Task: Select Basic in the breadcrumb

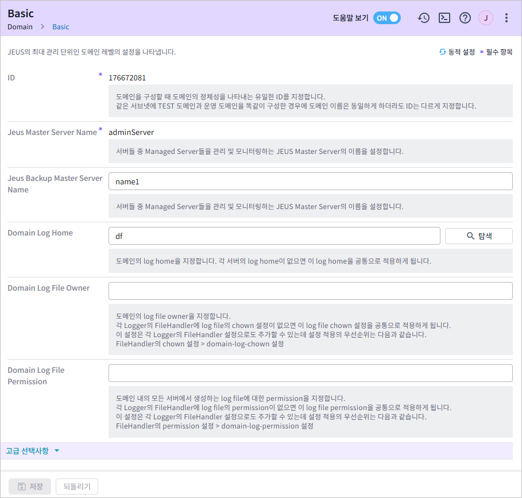Action: pyautogui.click(x=60, y=27)
